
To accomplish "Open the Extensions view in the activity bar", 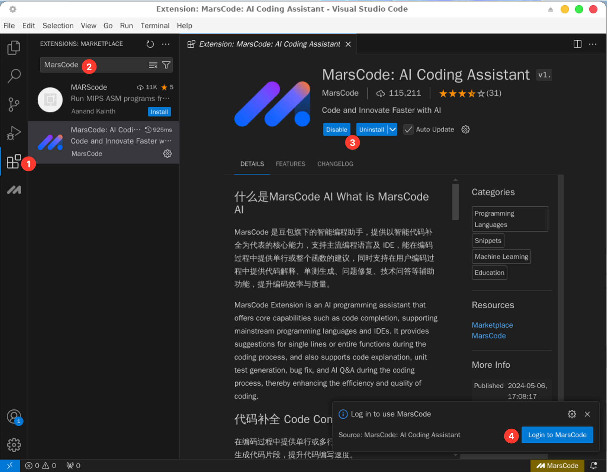I will point(13,162).
